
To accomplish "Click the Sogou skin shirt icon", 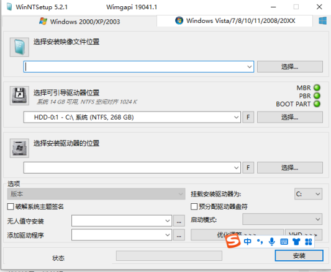I will click(296, 242).
